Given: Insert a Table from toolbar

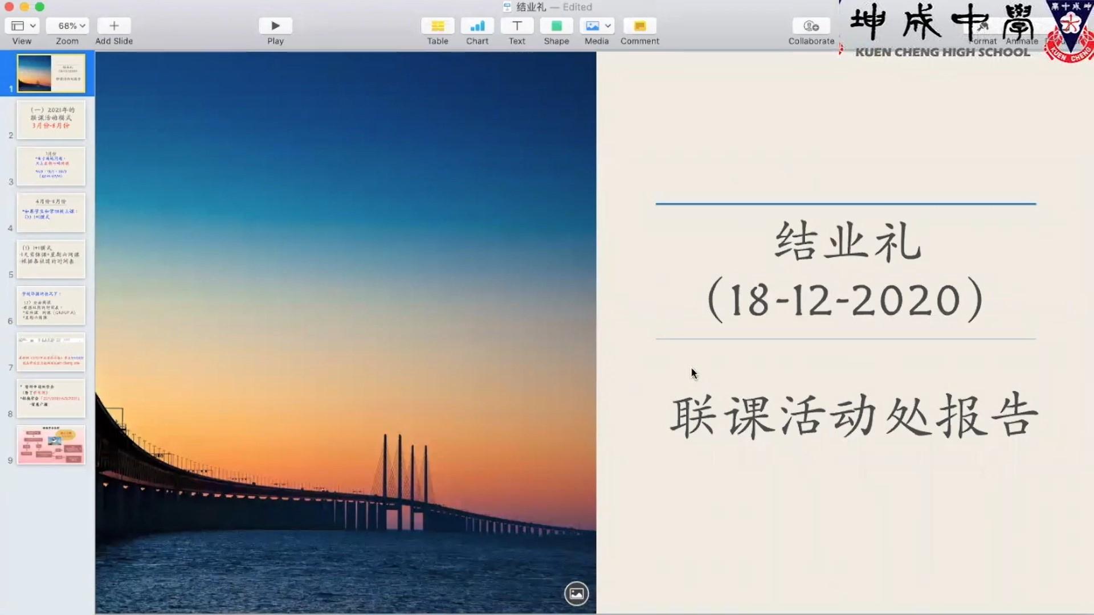Looking at the screenshot, I should [x=438, y=26].
